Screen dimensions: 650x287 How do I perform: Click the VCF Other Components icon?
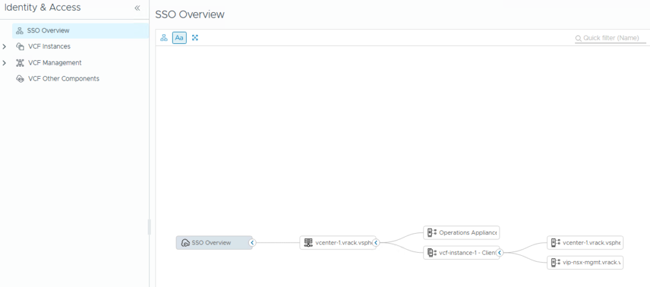coord(20,79)
